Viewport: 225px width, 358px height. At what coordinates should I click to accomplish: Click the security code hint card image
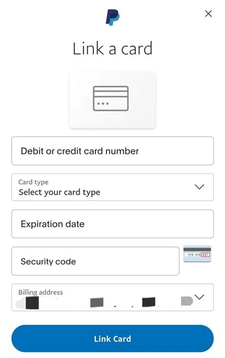point(197,254)
